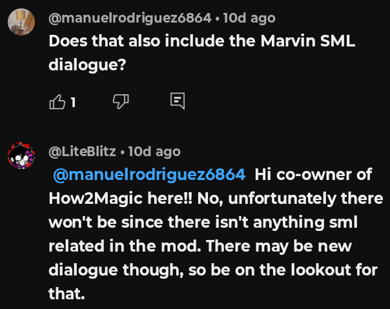Visit the @LiteBlitz channel name link
This screenshot has width=390, height=309.
[x=83, y=152]
